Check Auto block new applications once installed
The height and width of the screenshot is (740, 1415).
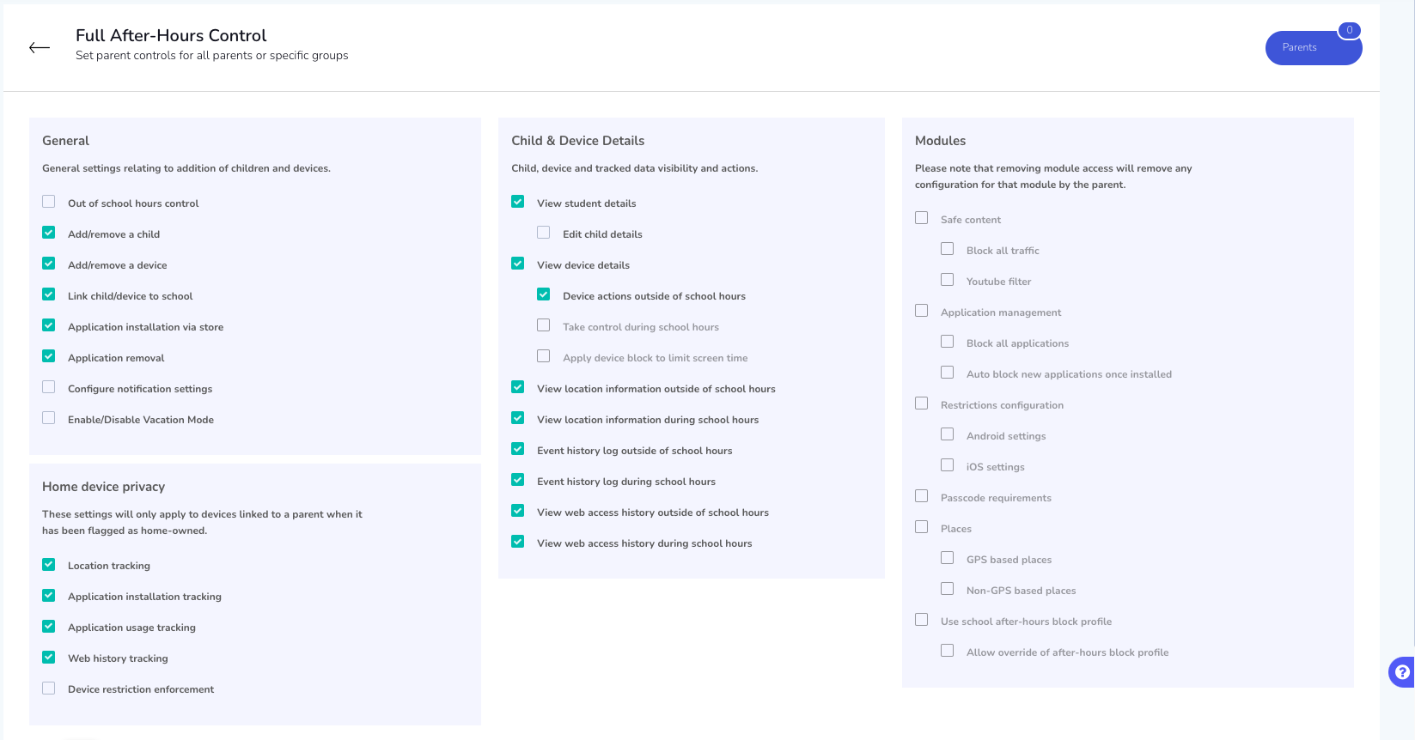(948, 373)
